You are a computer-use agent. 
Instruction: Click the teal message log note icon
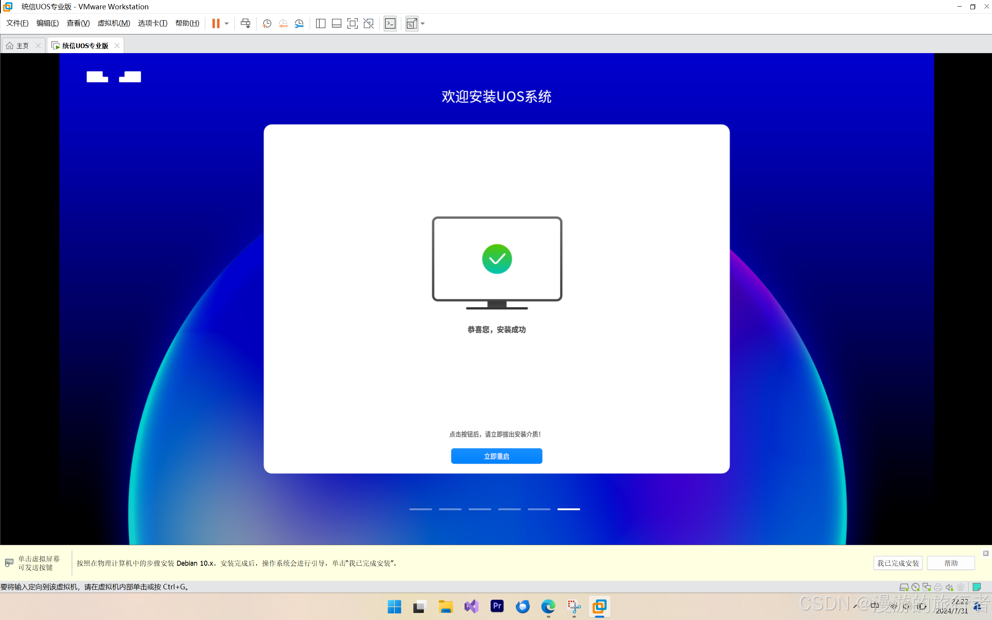pyautogui.click(x=977, y=587)
